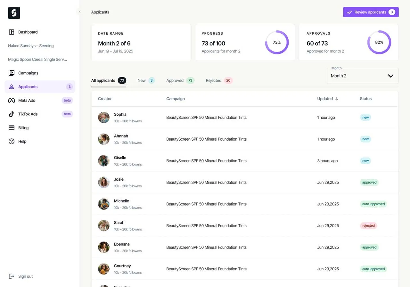
Task: Open the Dashboard icon in the sidebar
Action: click(11, 32)
